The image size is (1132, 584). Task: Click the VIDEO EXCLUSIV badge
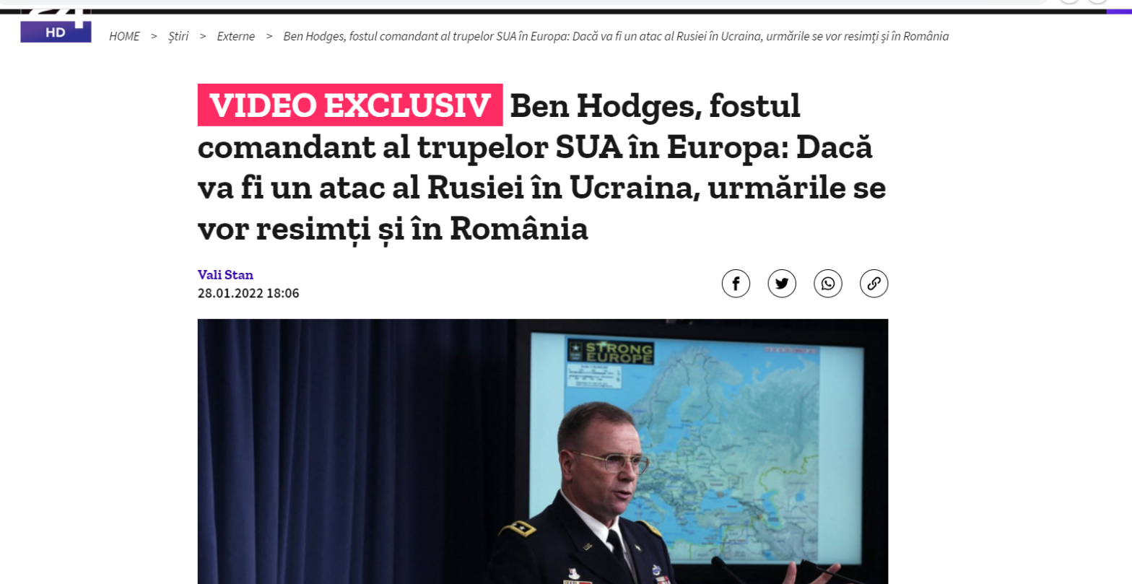point(350,105)
